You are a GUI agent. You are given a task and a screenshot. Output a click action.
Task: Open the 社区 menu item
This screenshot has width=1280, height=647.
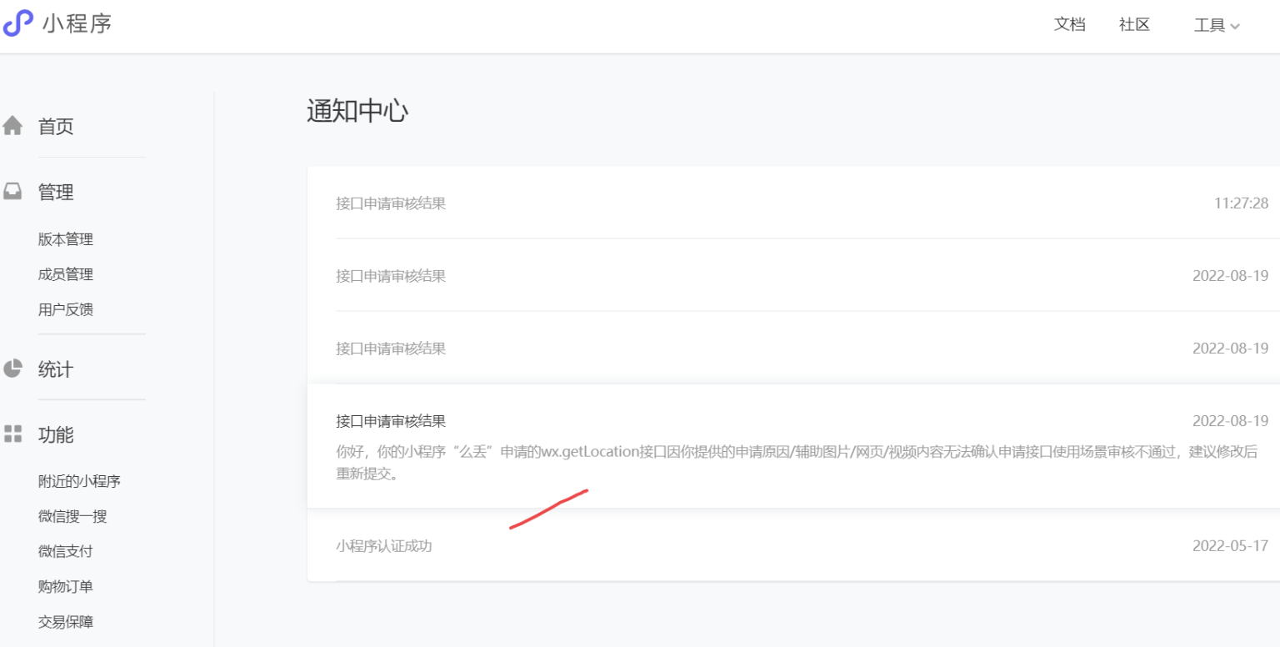[x=1133, y=24]
